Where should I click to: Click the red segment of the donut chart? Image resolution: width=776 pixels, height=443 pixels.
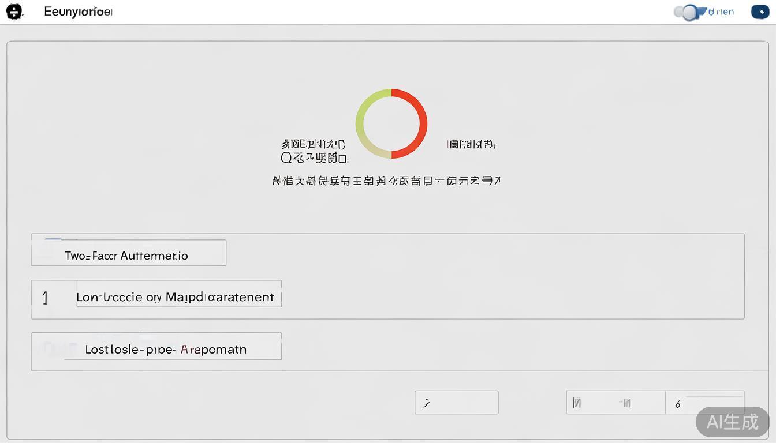click(421, 124)
